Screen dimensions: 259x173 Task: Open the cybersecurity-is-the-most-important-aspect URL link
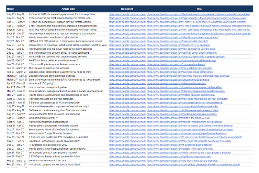197,18
